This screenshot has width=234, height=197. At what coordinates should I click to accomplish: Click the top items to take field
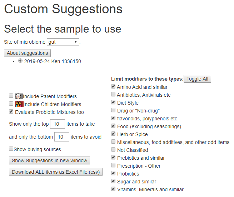57,124
